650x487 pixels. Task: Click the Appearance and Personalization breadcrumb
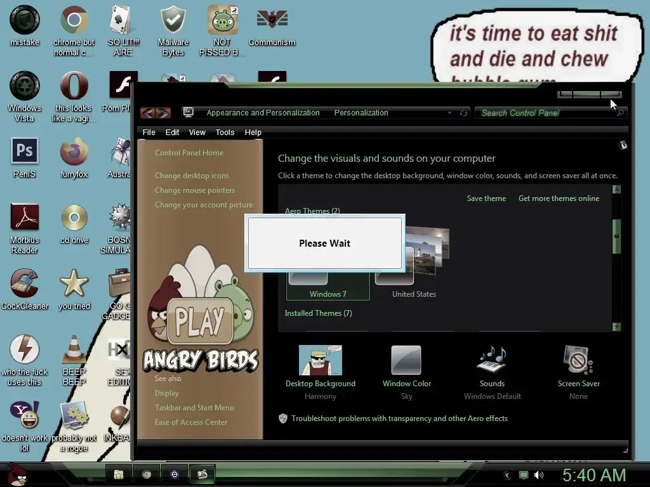tap(263, 113)
